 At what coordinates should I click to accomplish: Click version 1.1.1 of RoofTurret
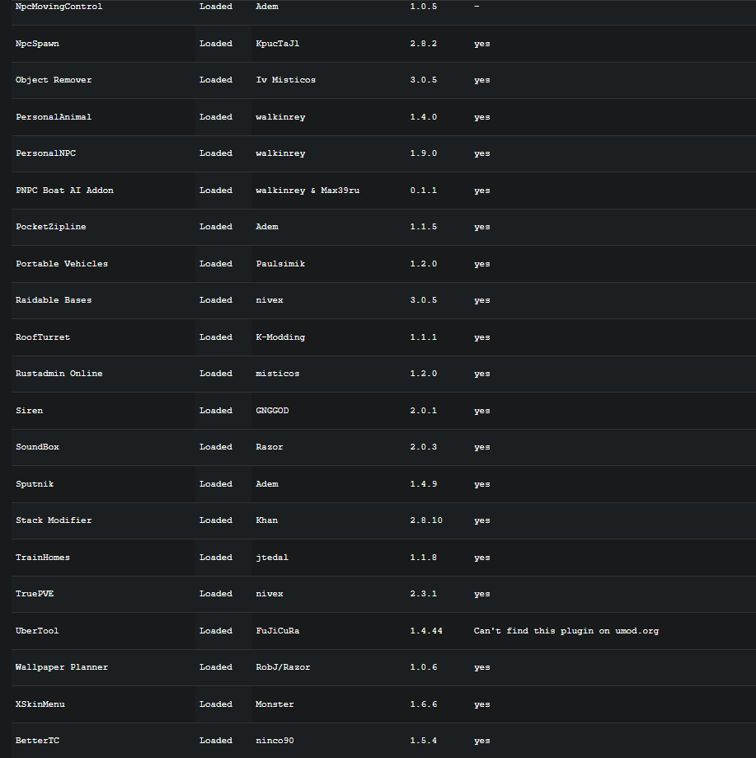coord(424,337)
